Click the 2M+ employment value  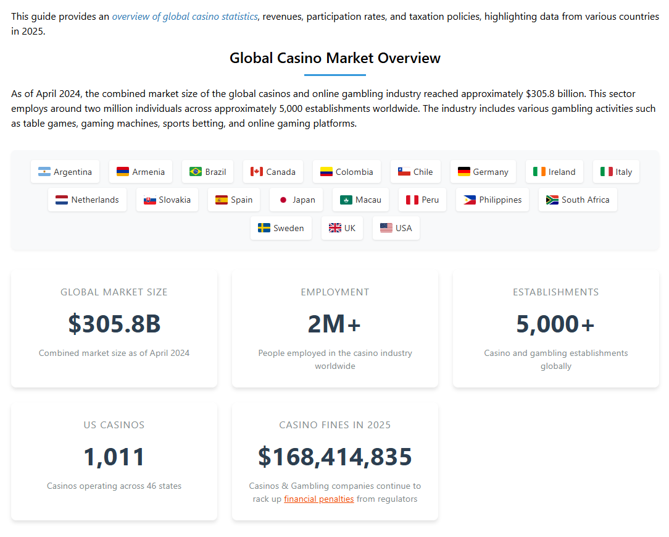click(335, 324)
